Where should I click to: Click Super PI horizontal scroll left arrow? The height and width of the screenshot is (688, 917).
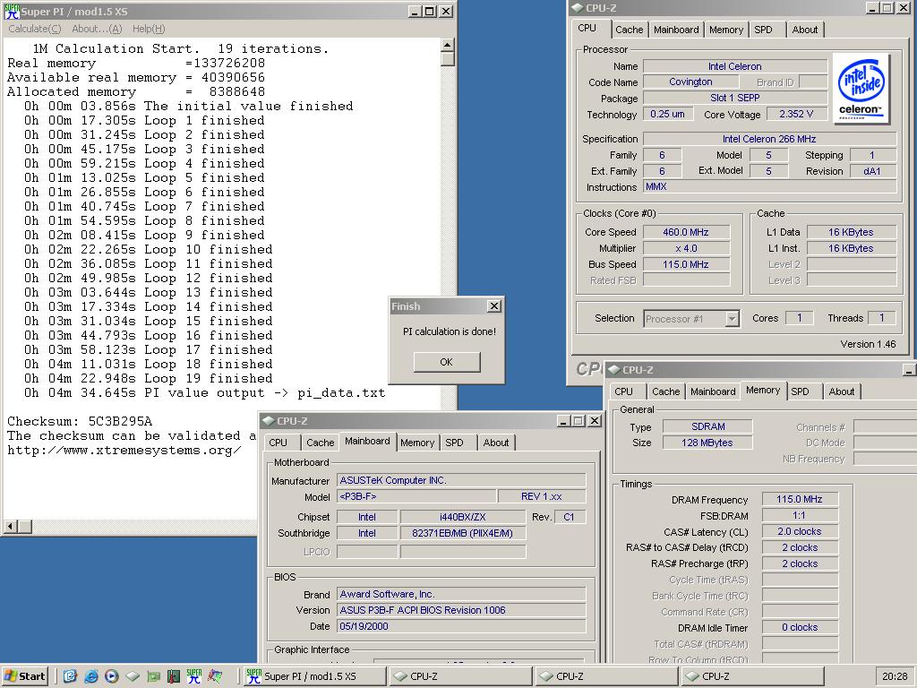(x=10, y=527)
